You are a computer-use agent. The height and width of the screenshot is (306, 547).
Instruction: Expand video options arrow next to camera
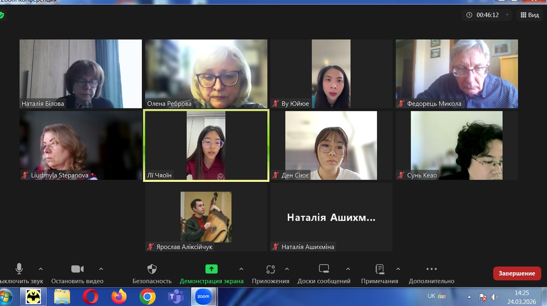[101, 269]
